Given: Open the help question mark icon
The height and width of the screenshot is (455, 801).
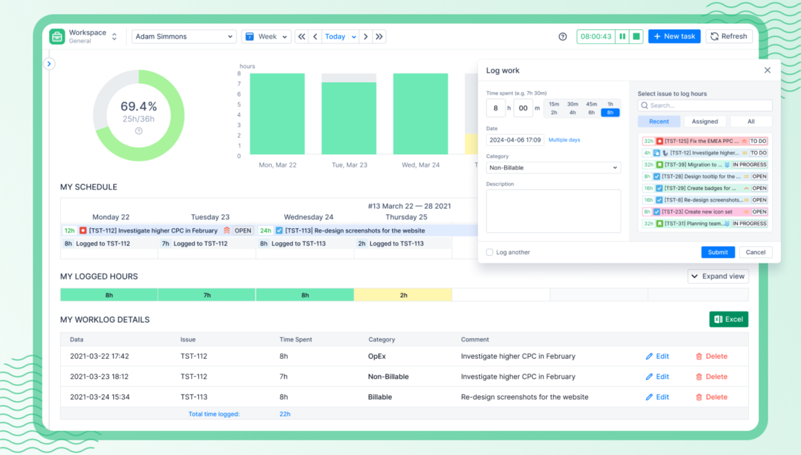Looking at the screenshot, I should pos(562,37).
